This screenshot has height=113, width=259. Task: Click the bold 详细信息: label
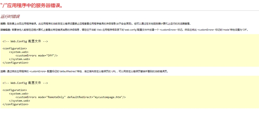(6, 30)
